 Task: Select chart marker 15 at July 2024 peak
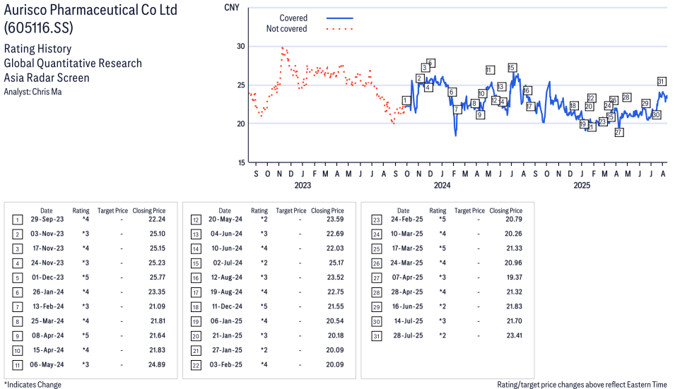[512, 68]
